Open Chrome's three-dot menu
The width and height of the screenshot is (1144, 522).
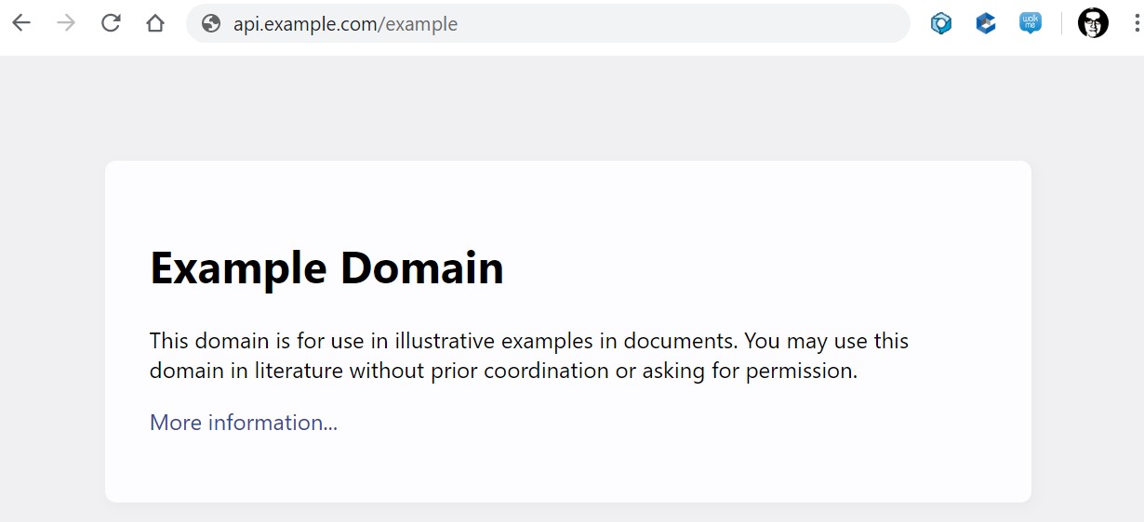[x=1137, y=23]
